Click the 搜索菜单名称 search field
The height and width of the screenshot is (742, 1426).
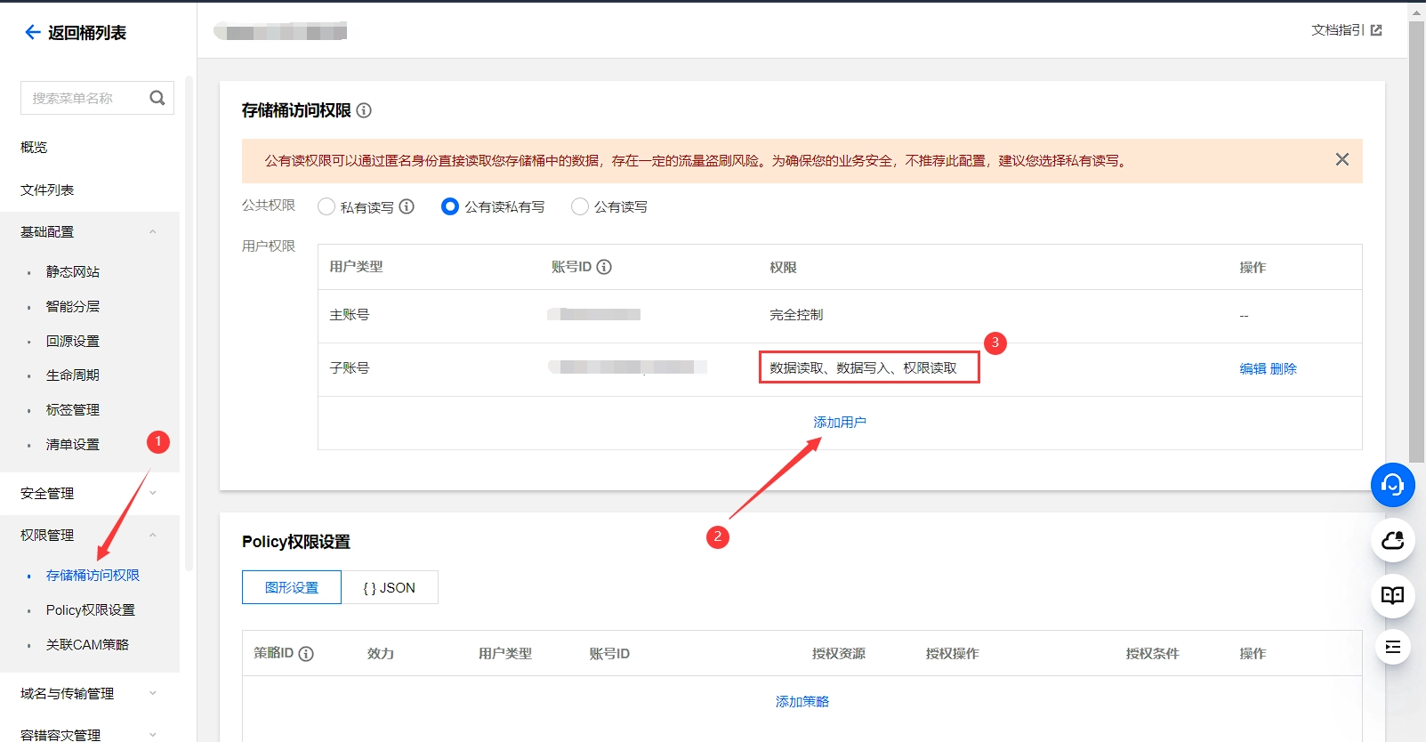(85, 98)
